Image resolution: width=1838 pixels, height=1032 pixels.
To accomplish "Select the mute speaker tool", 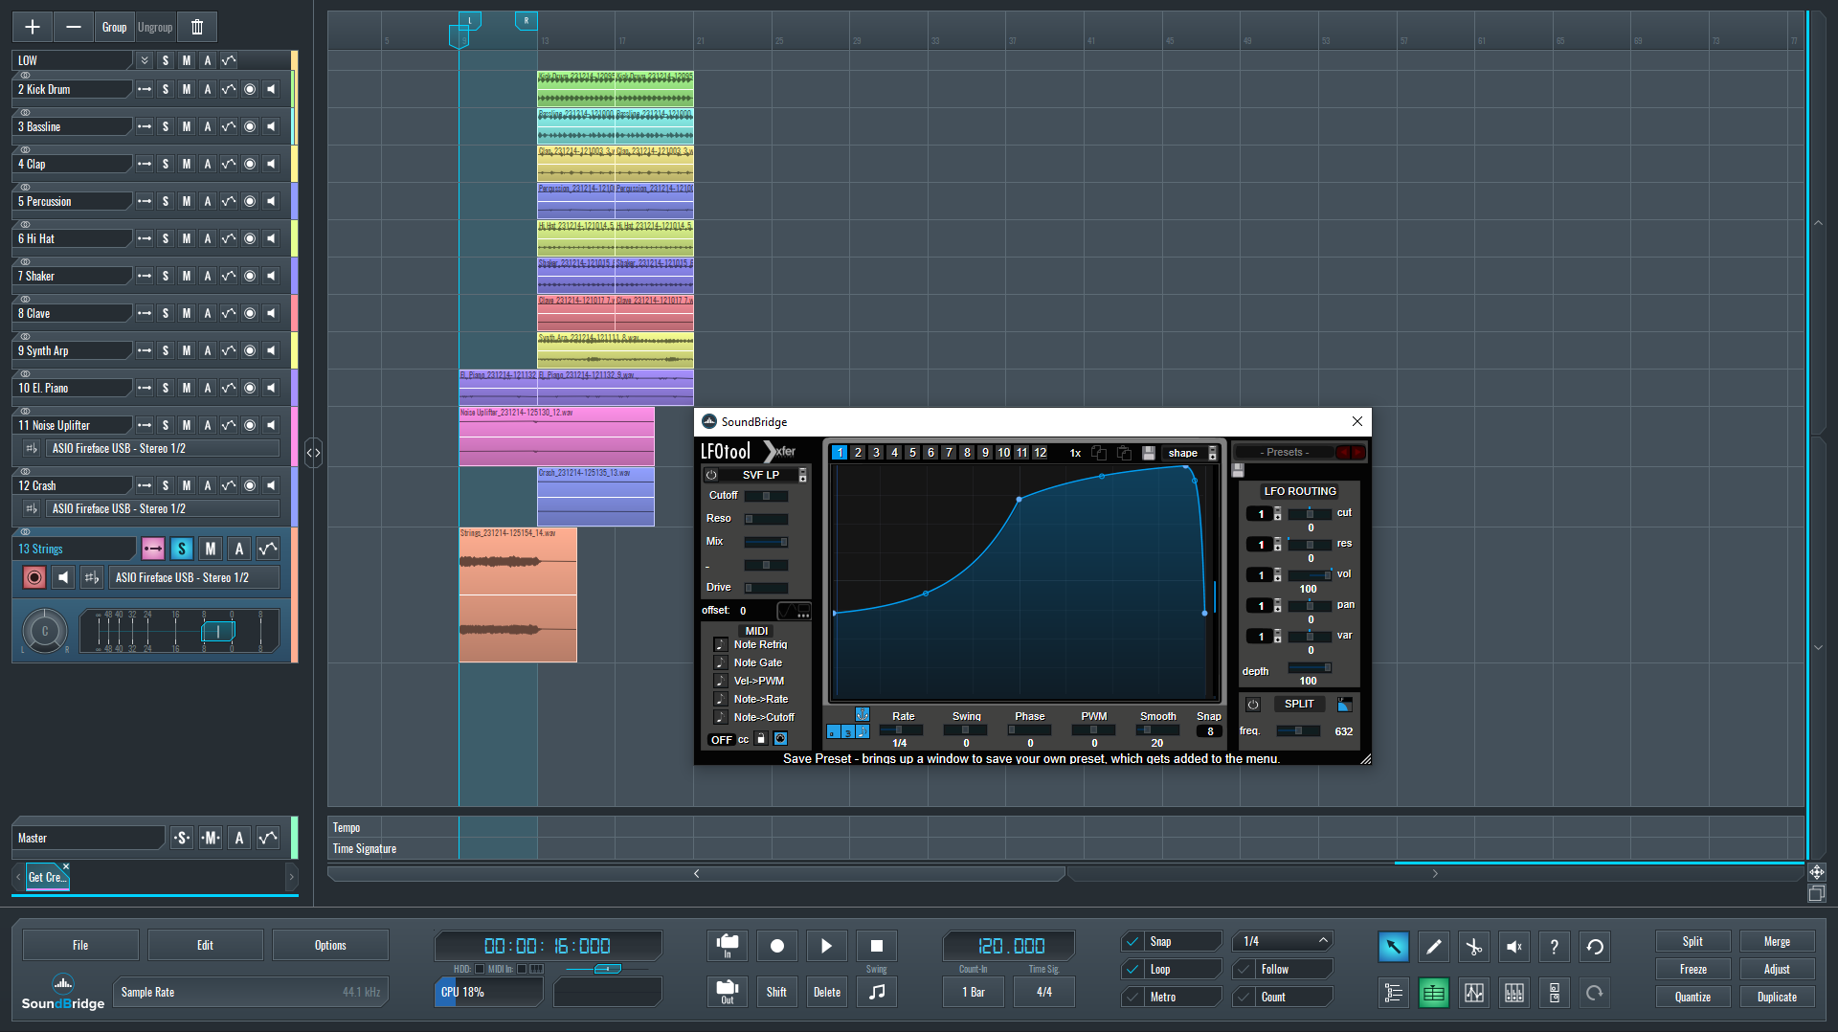I will 1513,947.
